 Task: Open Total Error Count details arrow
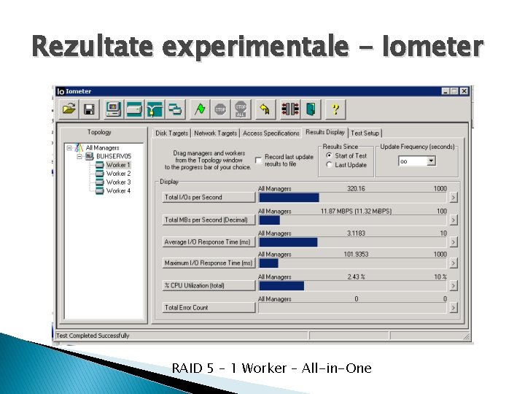(x=454, y=308)
